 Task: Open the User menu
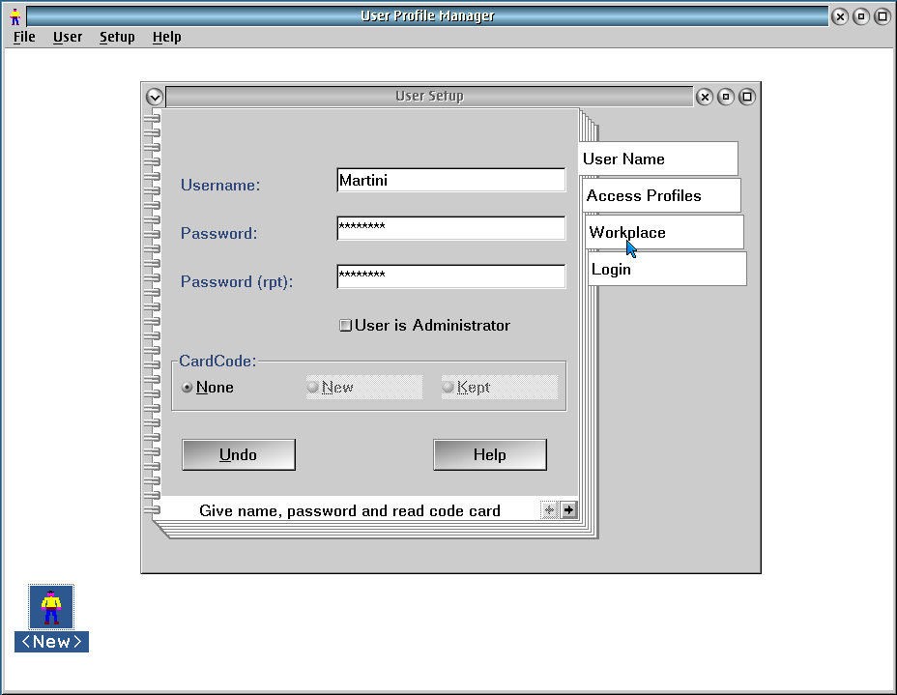click(x=68, y=37)
